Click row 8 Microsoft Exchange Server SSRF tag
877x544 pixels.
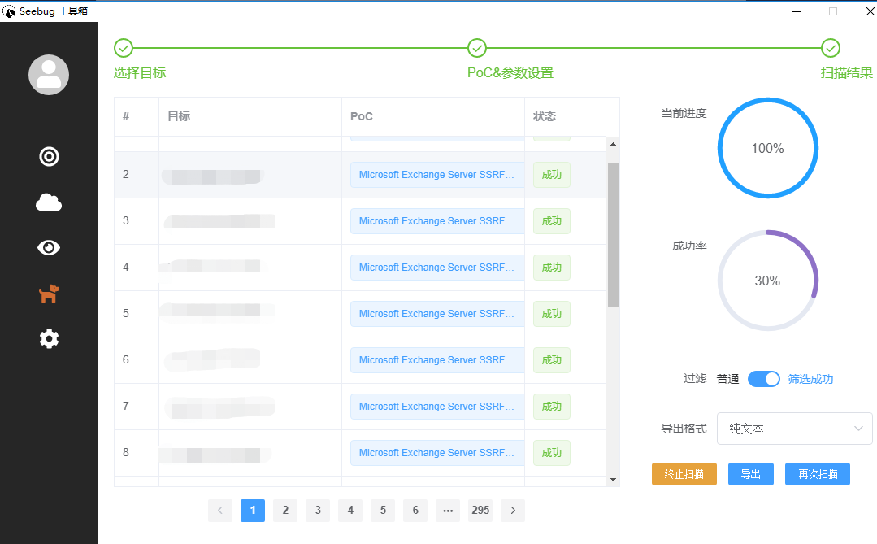436,453
